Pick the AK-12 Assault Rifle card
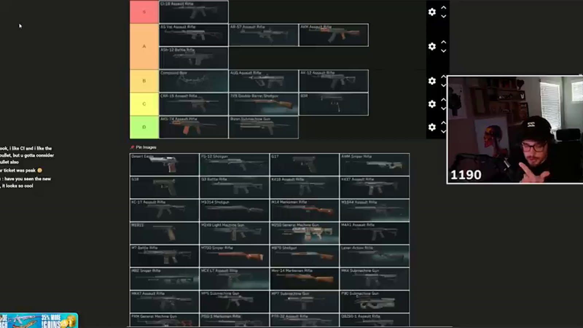583x328 pixels. (333, 81)
